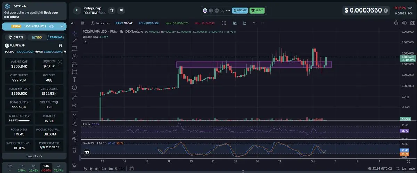Collapse details with Less info

pos(34,156)
